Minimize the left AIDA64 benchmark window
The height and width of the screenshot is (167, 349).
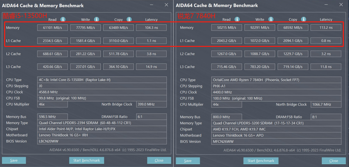[x=152, y=5]
